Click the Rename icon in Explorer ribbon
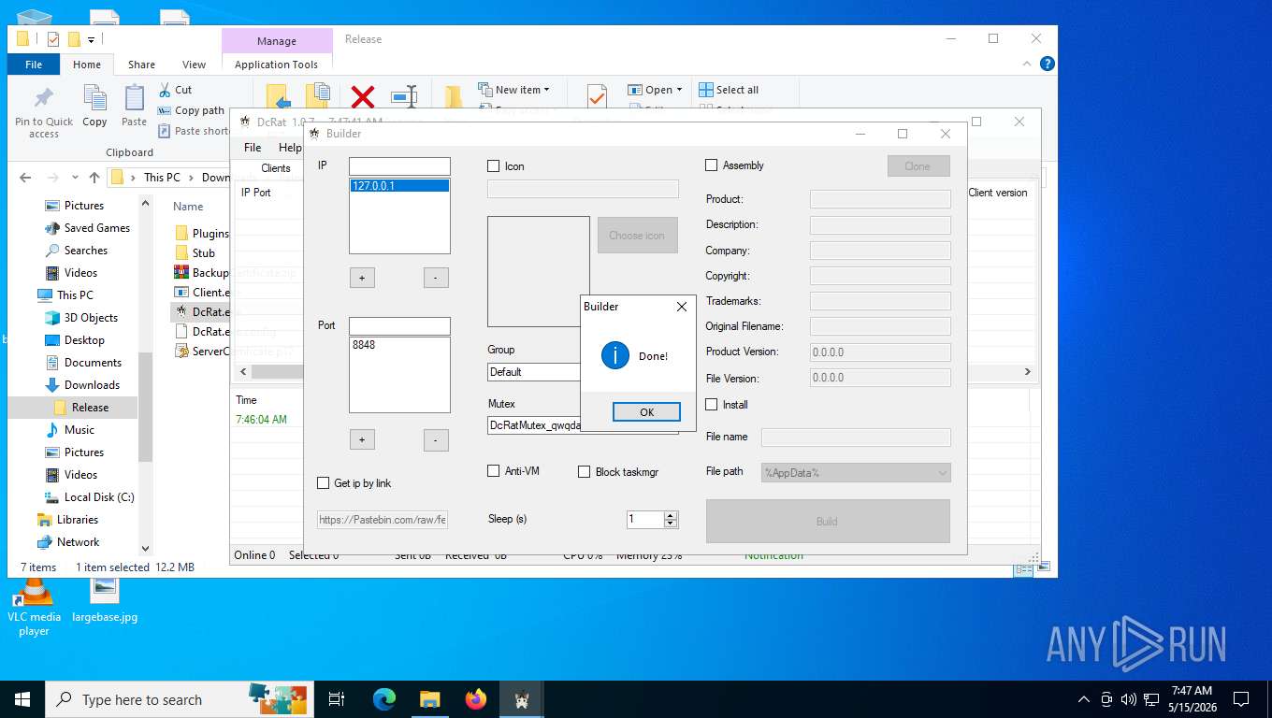 404,97
